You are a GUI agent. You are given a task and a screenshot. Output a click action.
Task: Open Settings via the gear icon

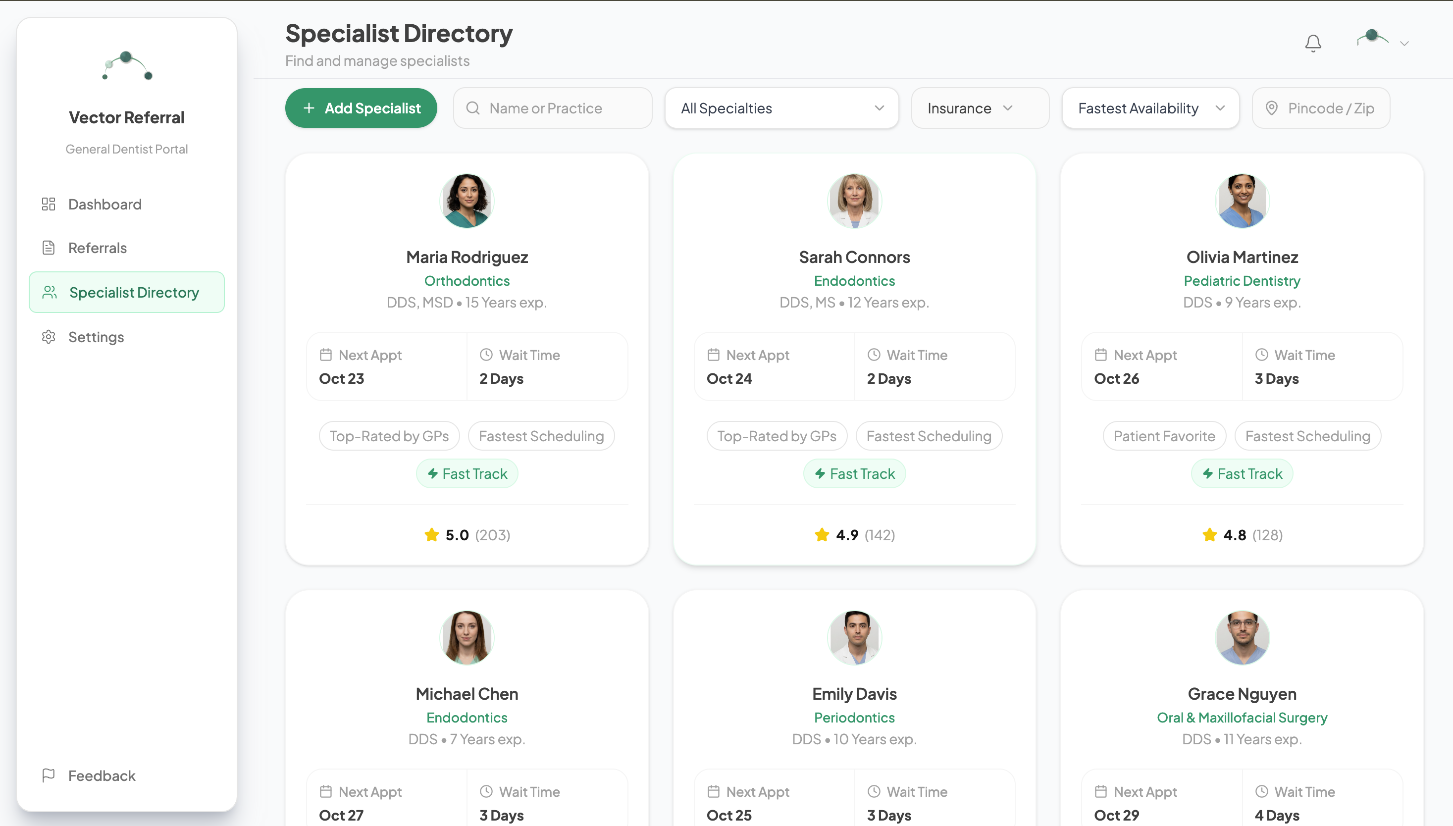coord(48,336)
